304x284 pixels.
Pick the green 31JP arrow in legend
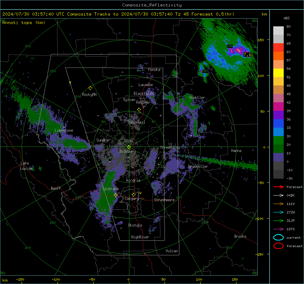coord(278,221)
